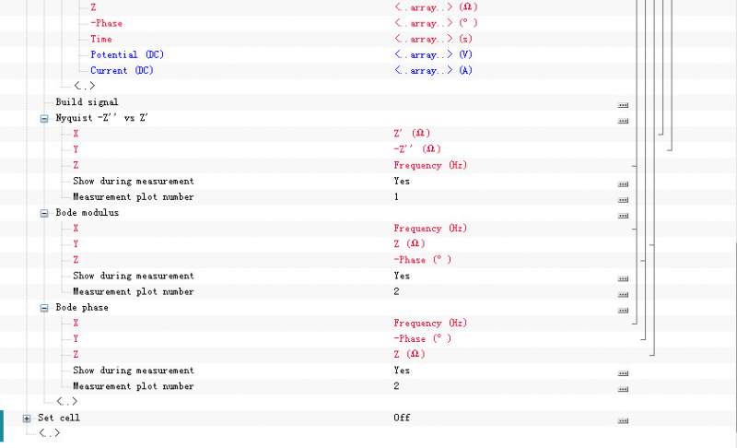This screenshot has height=448, width=737.
Task: Click the Frequency (Hz) Z value under Nyquist
Action: click(x=430, y=165)
